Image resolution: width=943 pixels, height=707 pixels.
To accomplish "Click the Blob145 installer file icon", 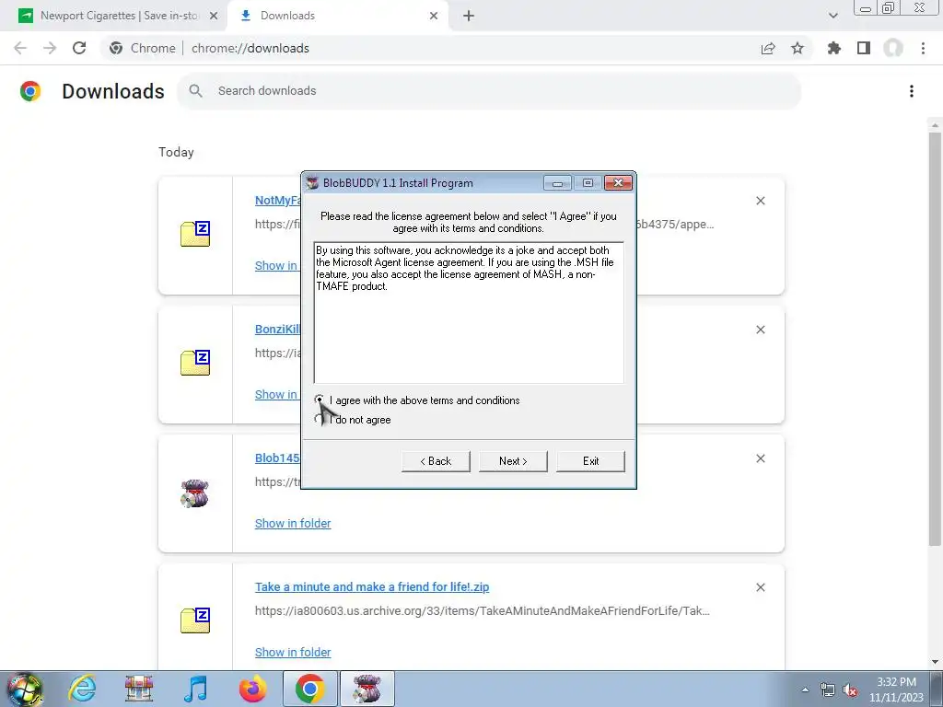I will coord(195,493).
